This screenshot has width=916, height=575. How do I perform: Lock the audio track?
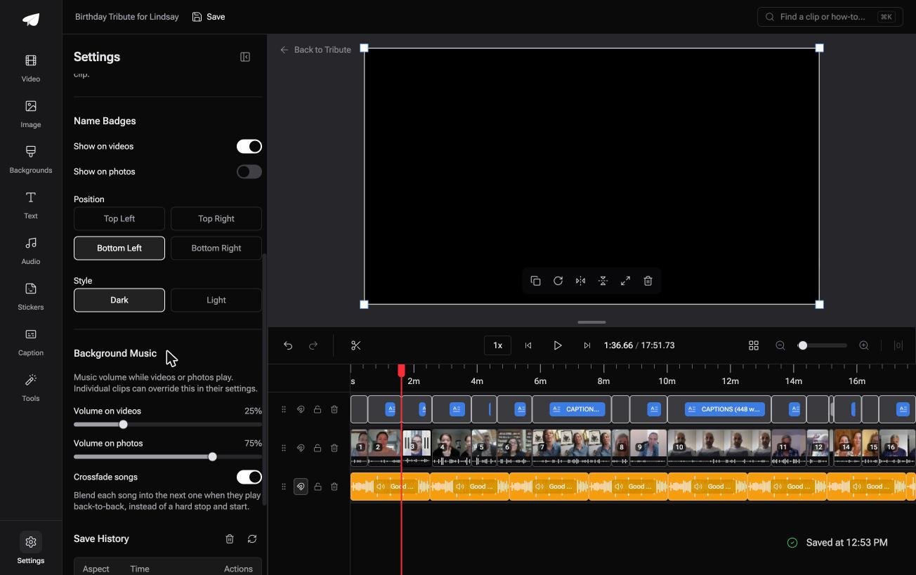tap(318, 487)
